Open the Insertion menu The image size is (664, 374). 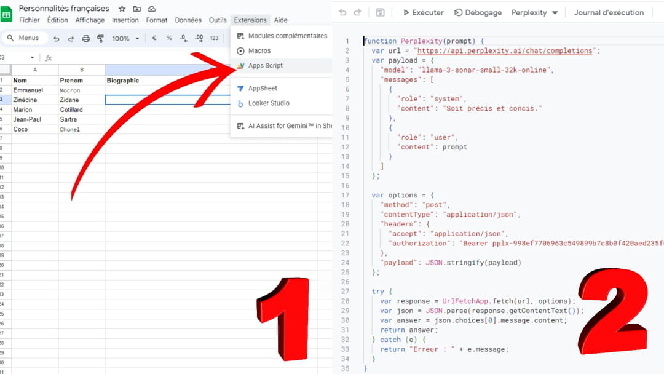coord(125,20)
